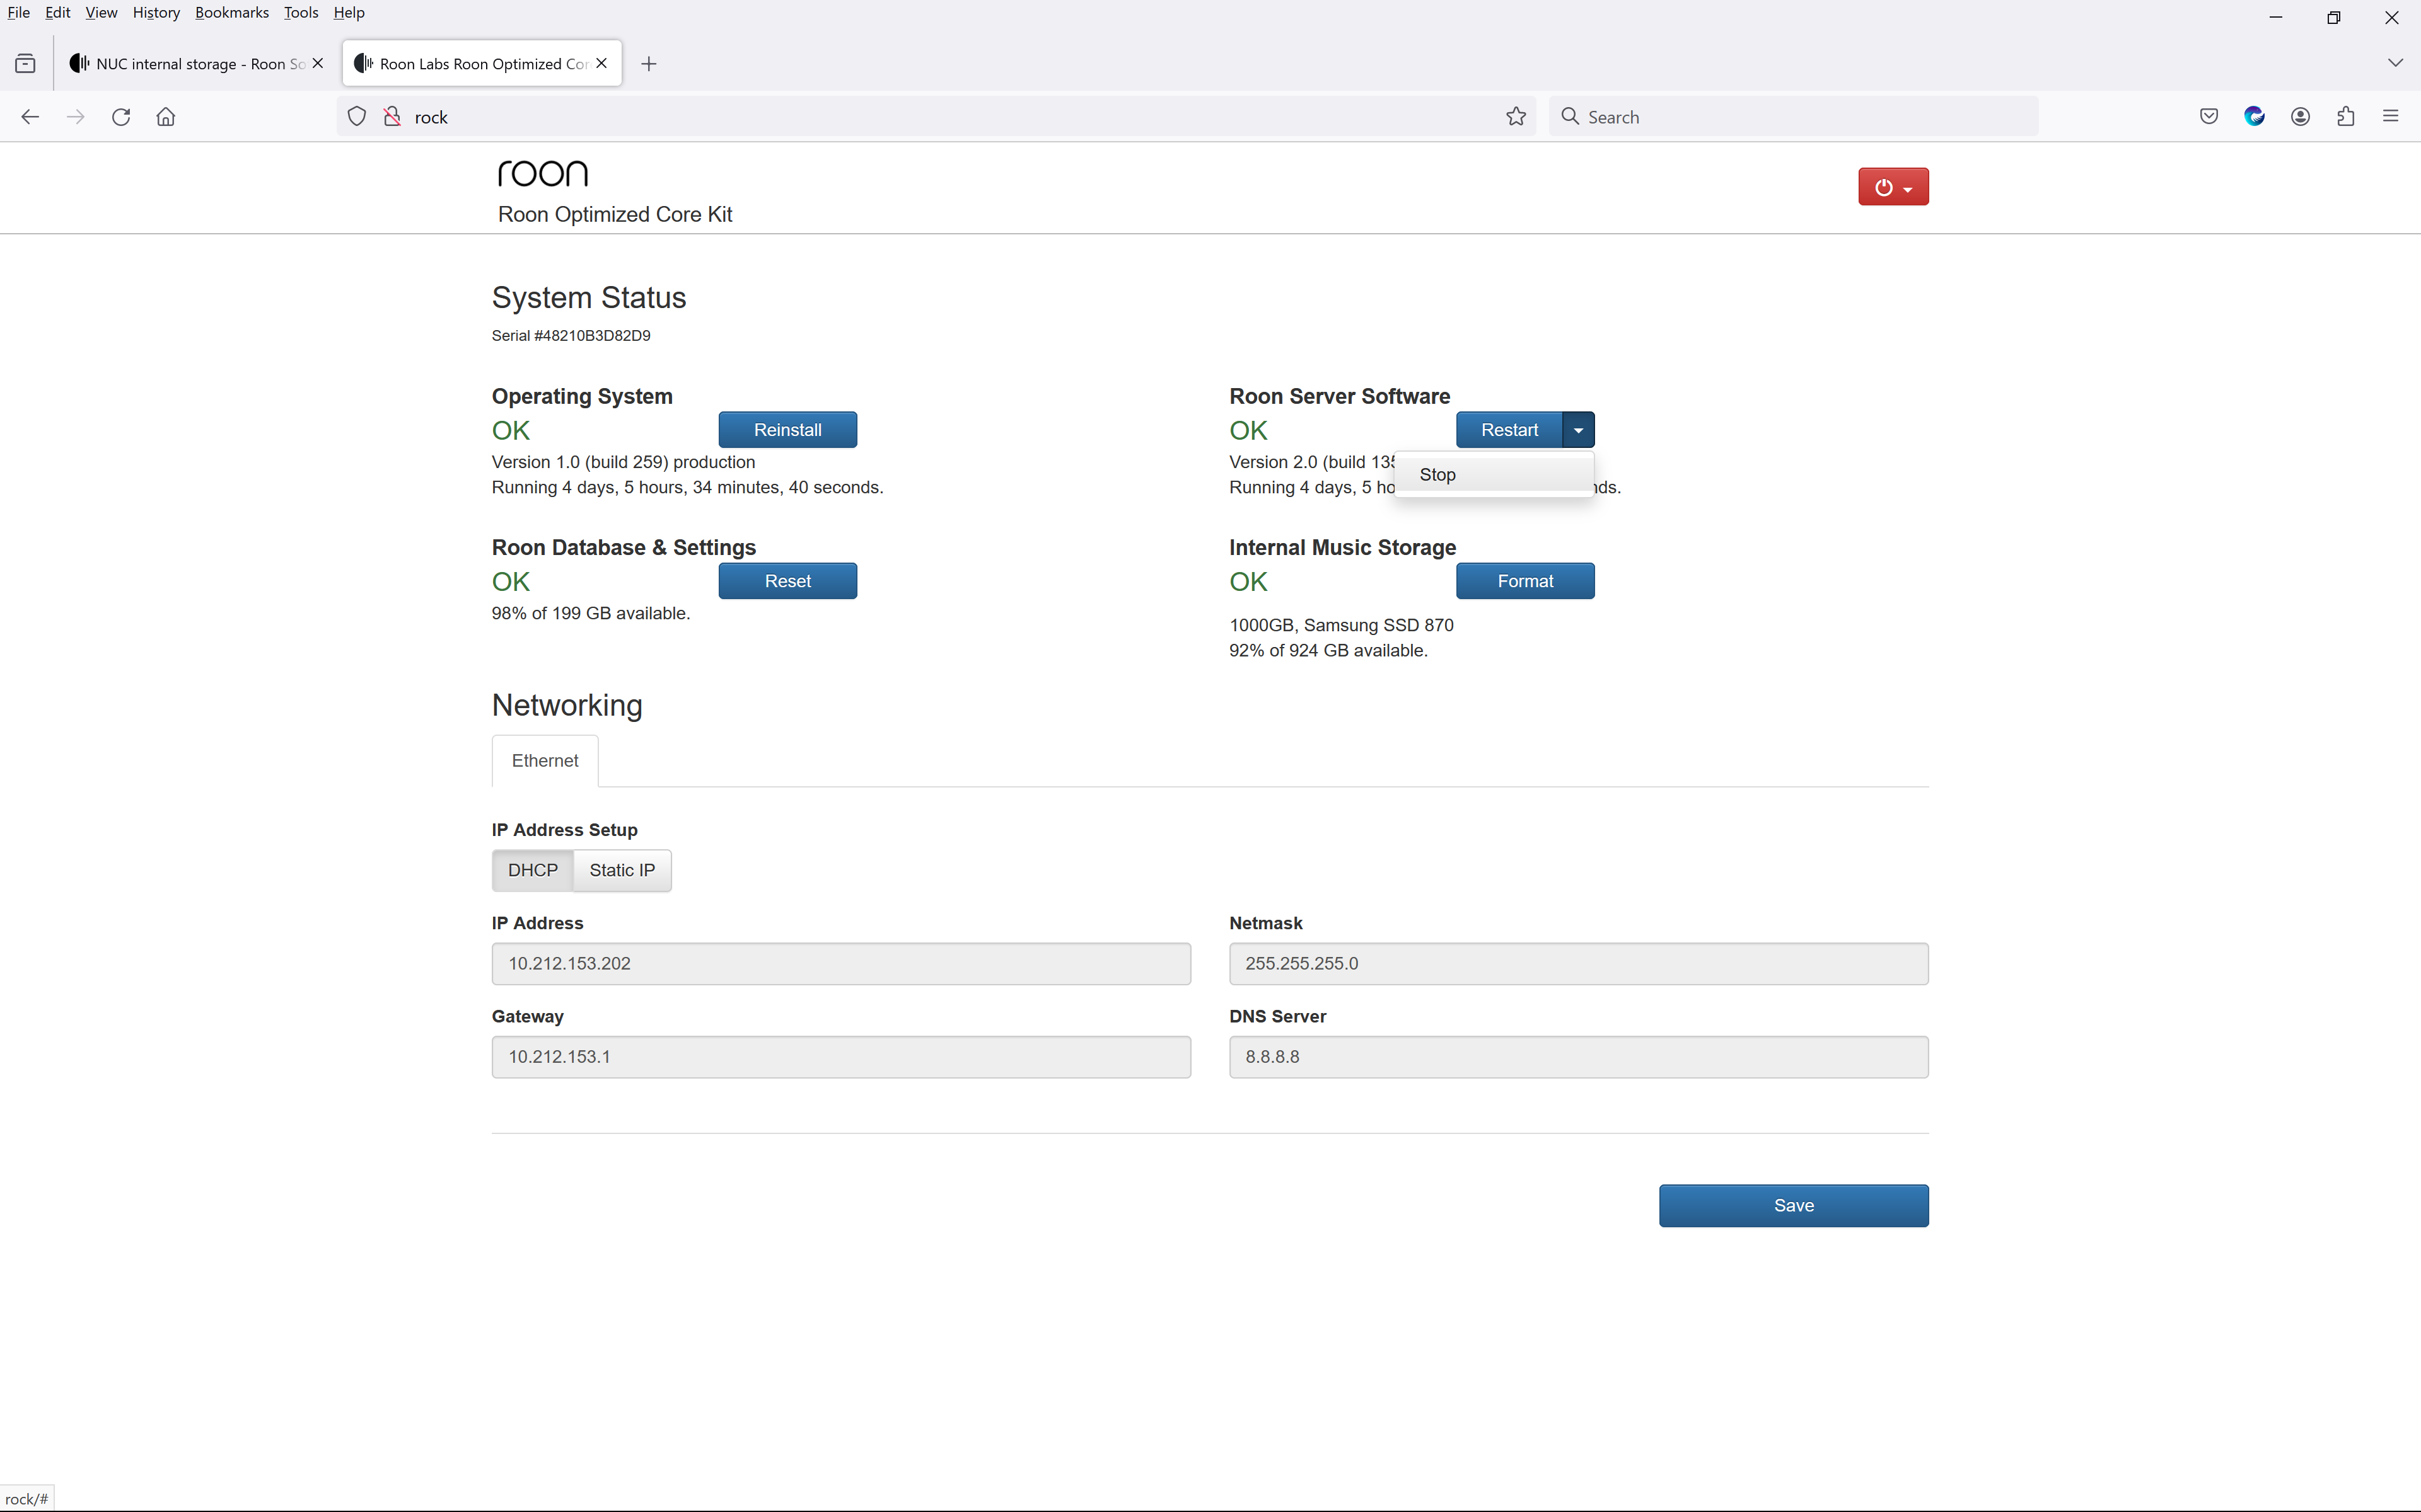
Task: Click the DNS Server field
Action: [1579, 1057]
